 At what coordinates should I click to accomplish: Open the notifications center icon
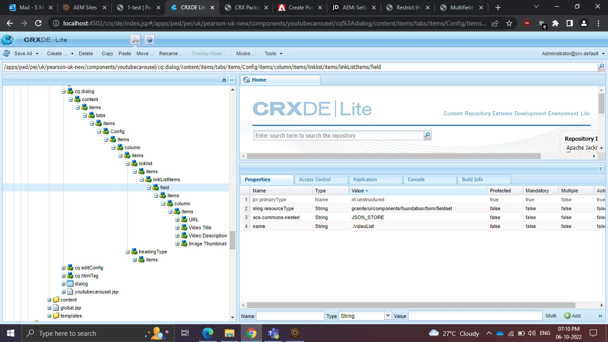593,333
